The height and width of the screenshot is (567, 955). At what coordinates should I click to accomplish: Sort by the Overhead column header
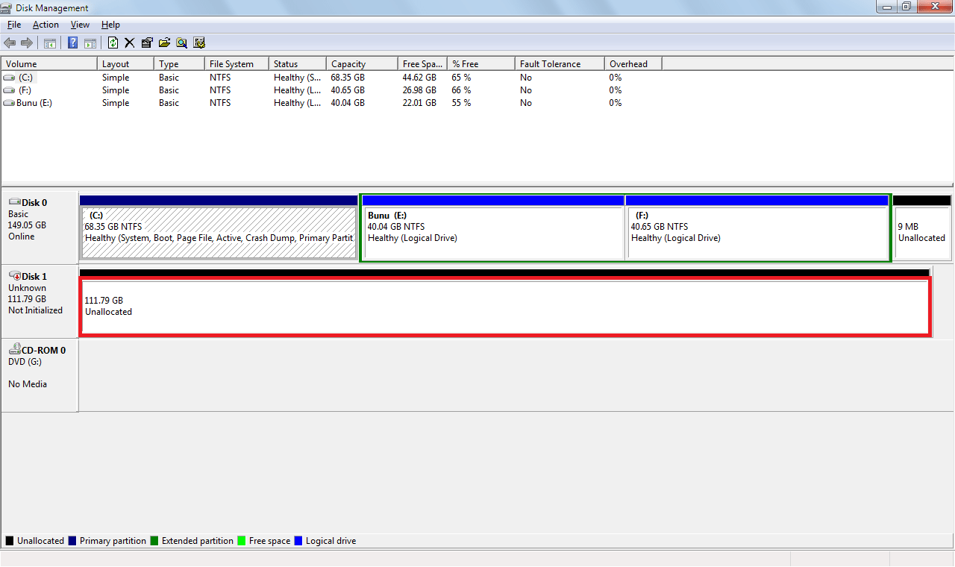(633, 64)
